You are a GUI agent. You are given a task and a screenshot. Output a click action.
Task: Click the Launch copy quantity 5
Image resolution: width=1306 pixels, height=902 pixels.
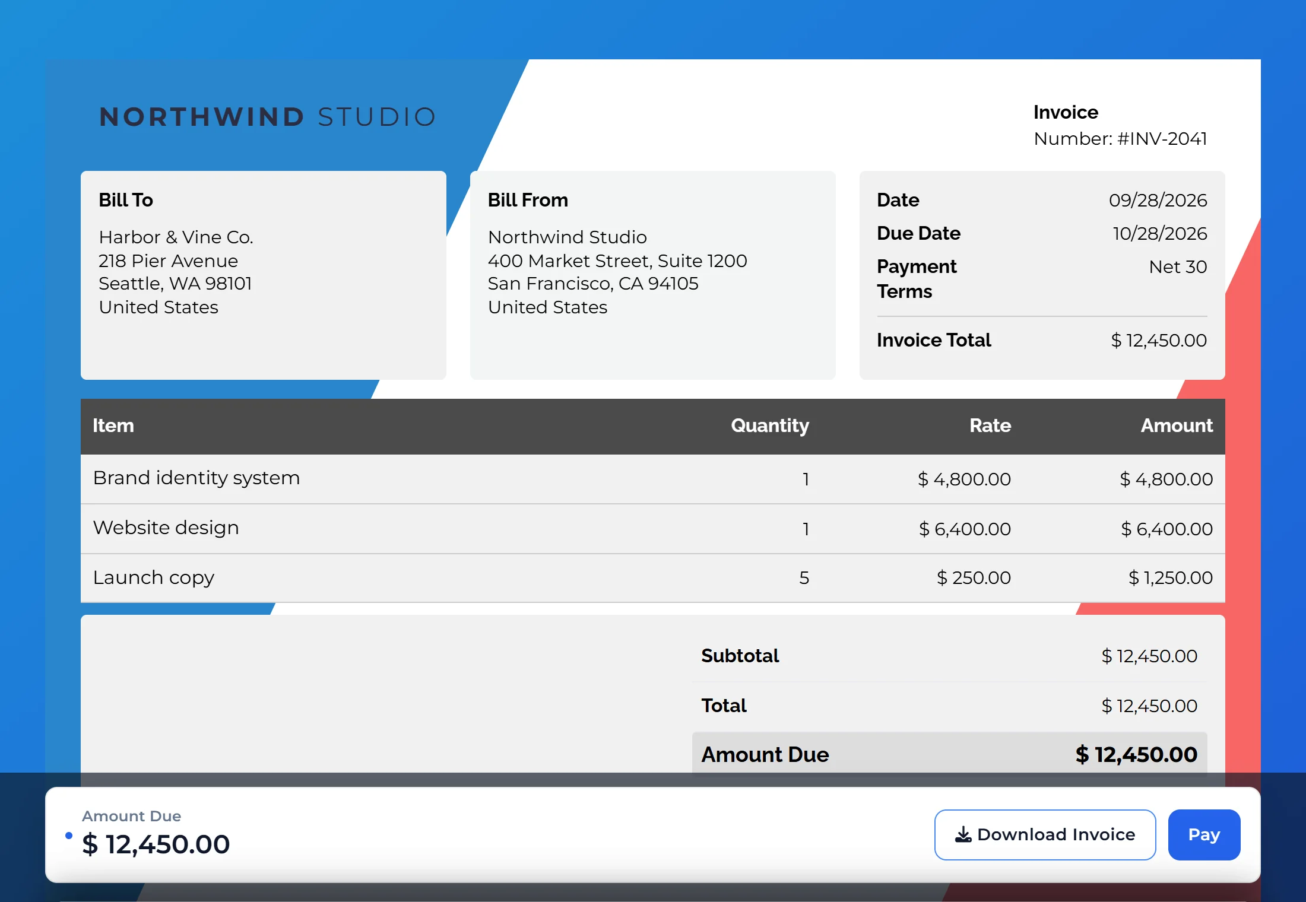tap(804, 577)
